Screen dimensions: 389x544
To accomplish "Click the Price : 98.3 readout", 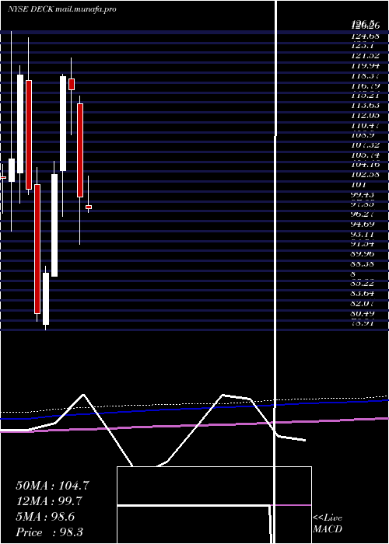I will pyautogui.click(x=49, y=532).
